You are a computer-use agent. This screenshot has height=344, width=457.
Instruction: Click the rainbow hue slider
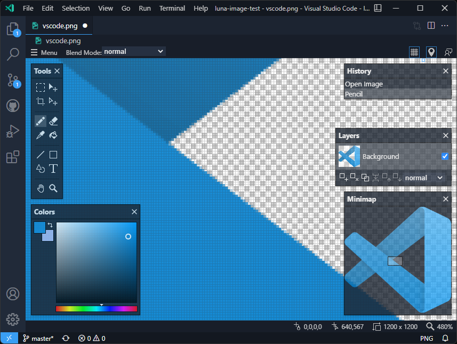coord(97,309)
